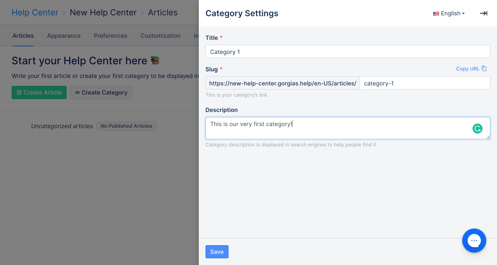Screen dimensions: 497x265
Task: Switch to the Customization tab
Action: (160, 36)
